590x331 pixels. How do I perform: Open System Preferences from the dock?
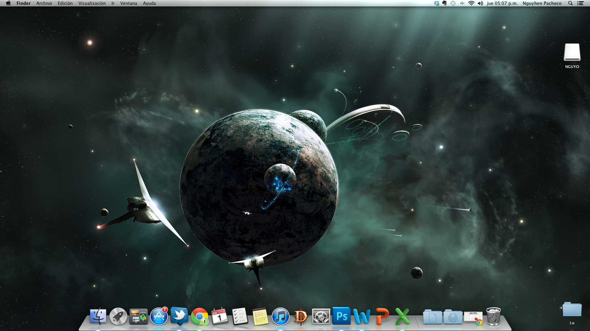pos(321,317)
